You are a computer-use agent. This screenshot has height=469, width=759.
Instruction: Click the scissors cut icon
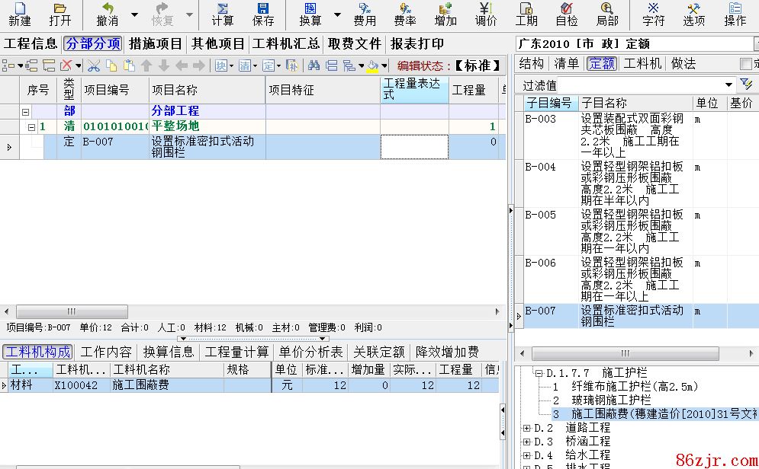(94, 66)
